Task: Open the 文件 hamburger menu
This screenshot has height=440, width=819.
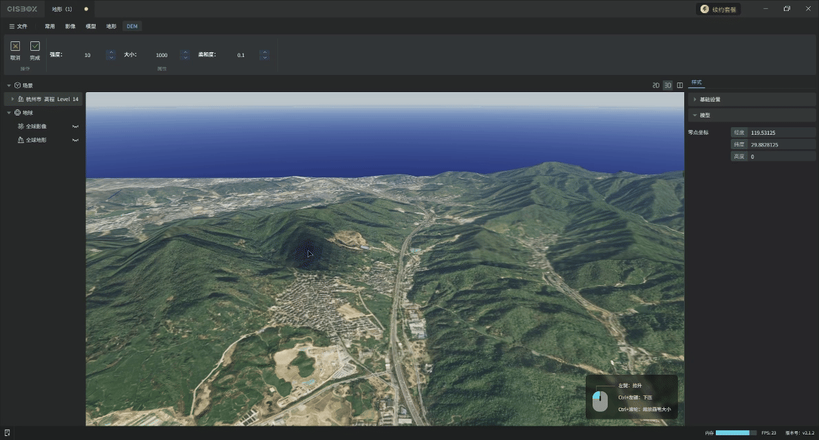Action: coord(18,26)
